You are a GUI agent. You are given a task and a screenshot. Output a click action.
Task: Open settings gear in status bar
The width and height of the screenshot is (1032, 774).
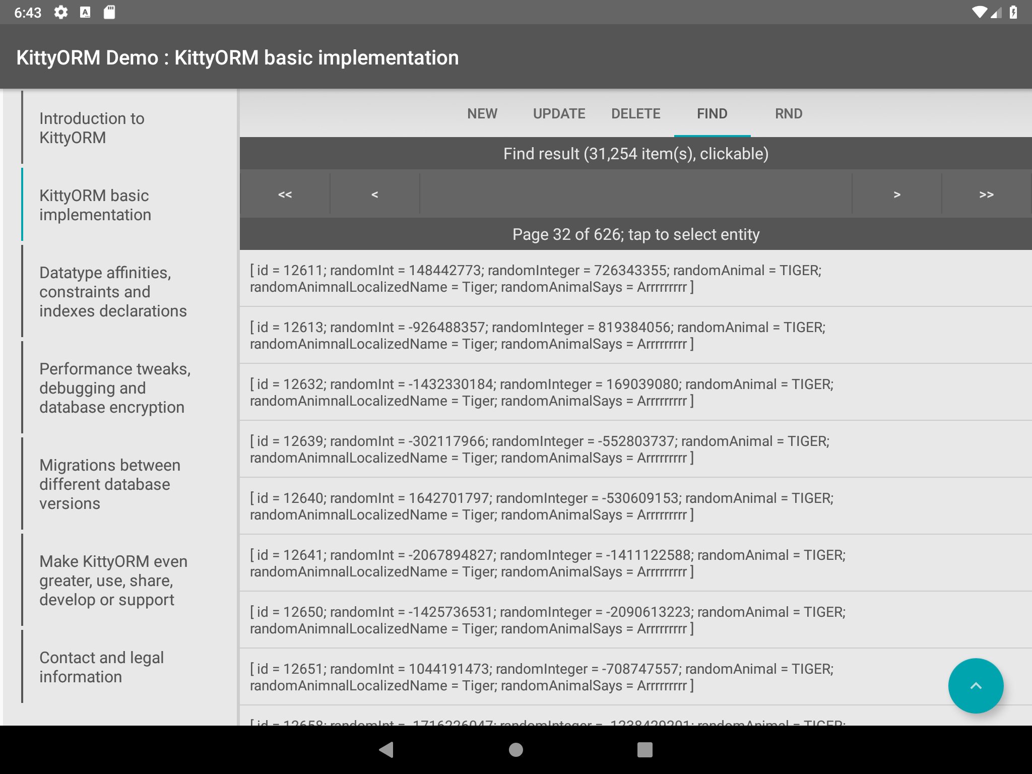coord(61,12)
